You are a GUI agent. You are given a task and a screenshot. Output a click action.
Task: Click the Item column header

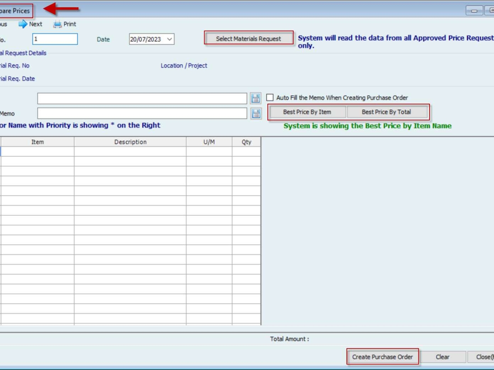(x=37, y=142)
